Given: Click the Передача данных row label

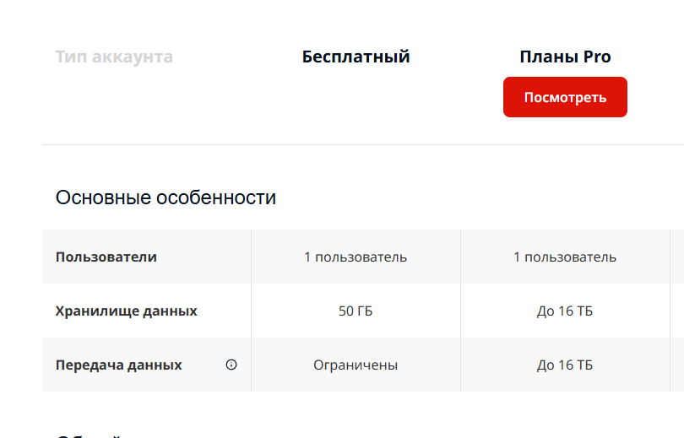Looking at the screenshot, I should coord(119,365).
